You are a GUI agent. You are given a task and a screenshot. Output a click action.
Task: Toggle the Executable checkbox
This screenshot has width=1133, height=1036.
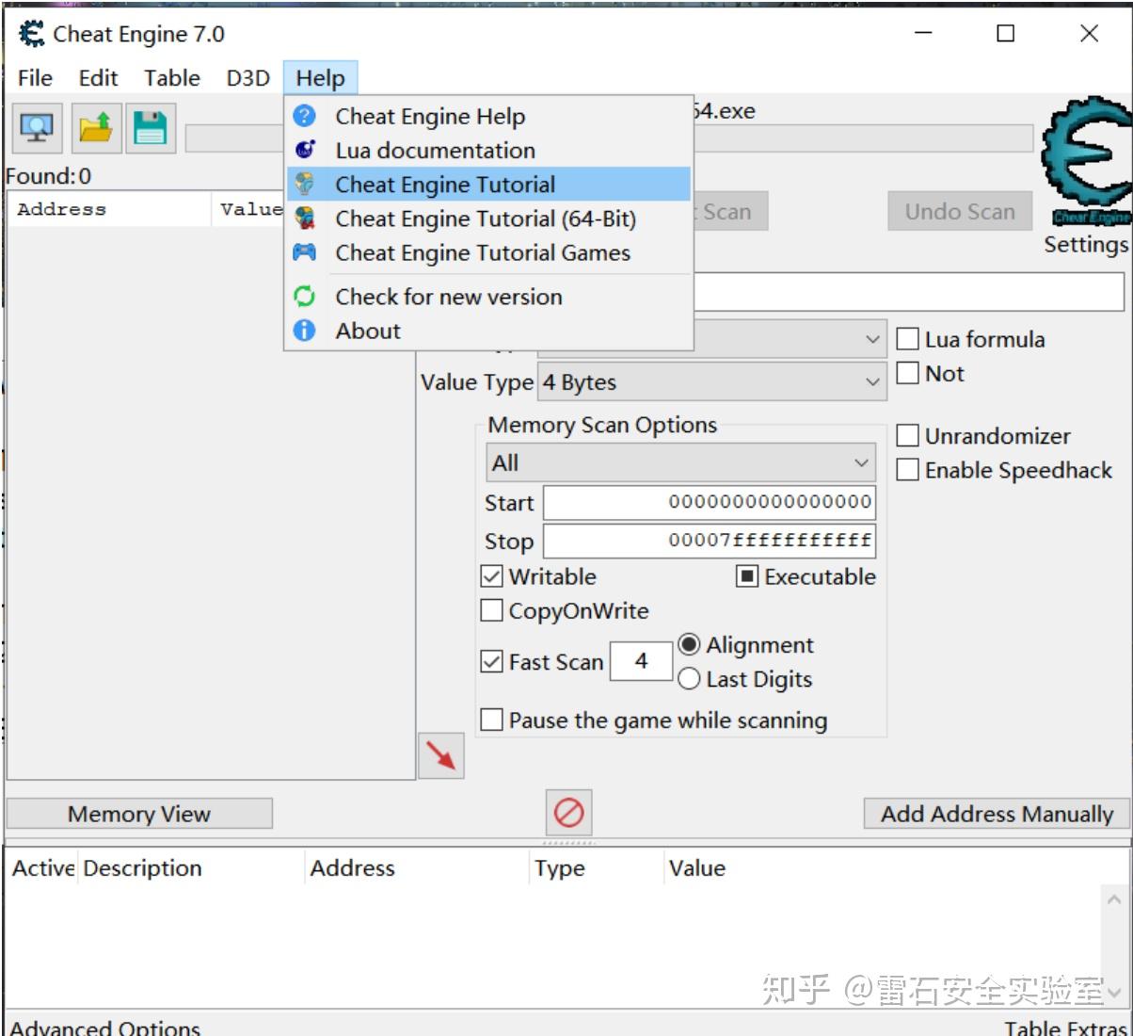(747, 576)
